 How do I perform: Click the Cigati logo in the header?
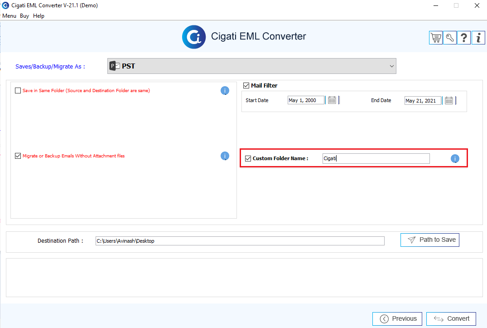(x=194, y=37)
